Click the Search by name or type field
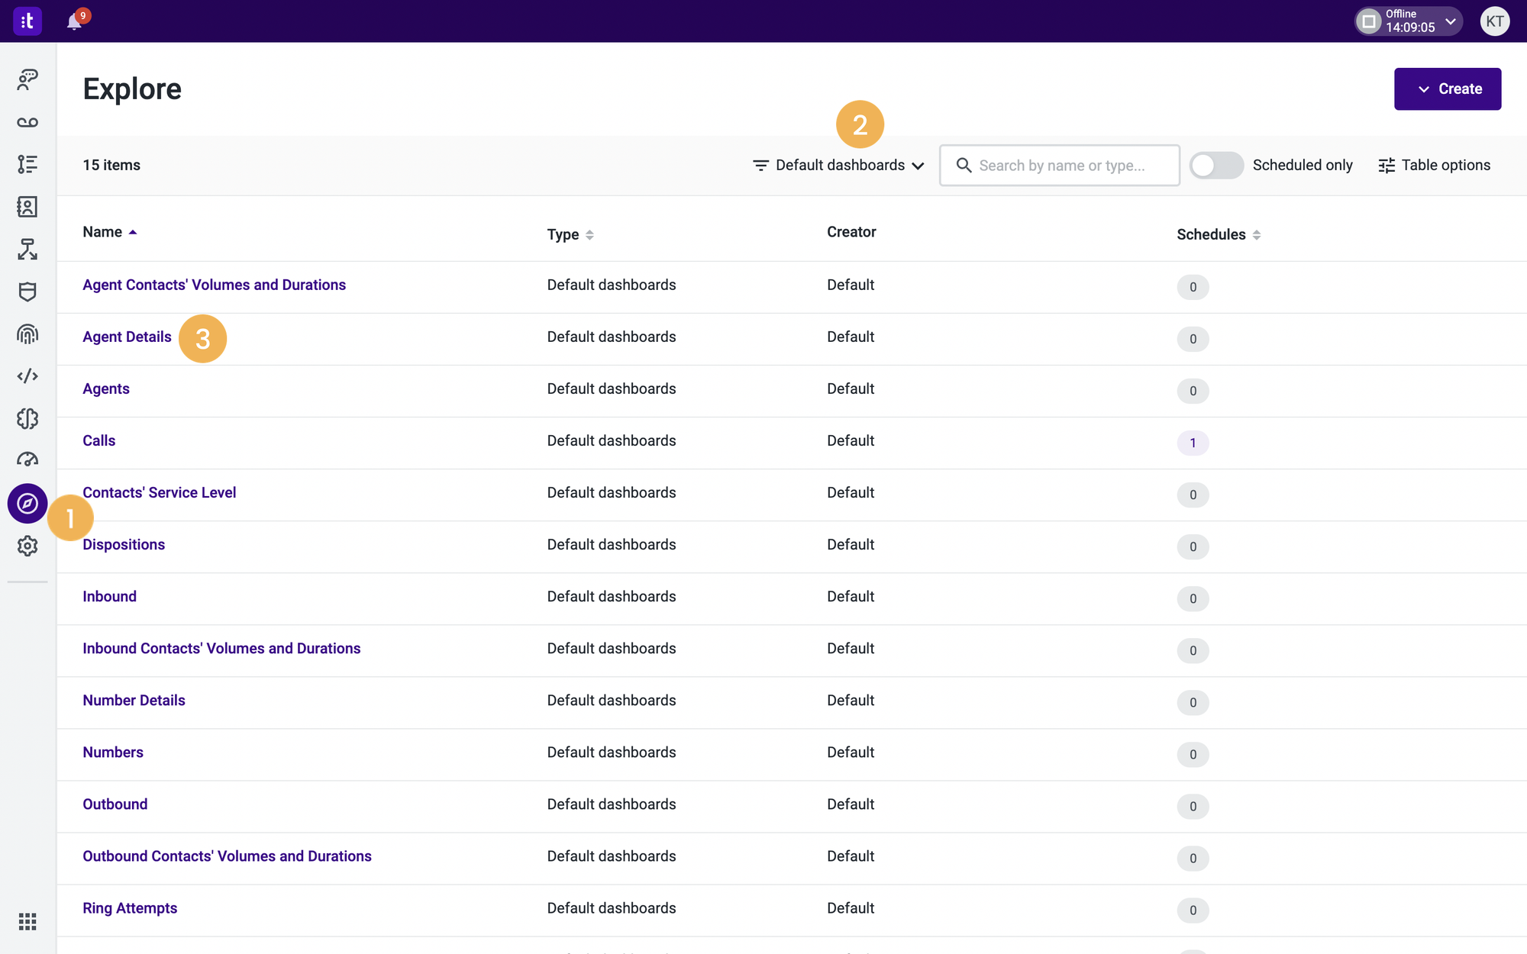This screenshot has width=1527, height=954. coord(1060,166)
